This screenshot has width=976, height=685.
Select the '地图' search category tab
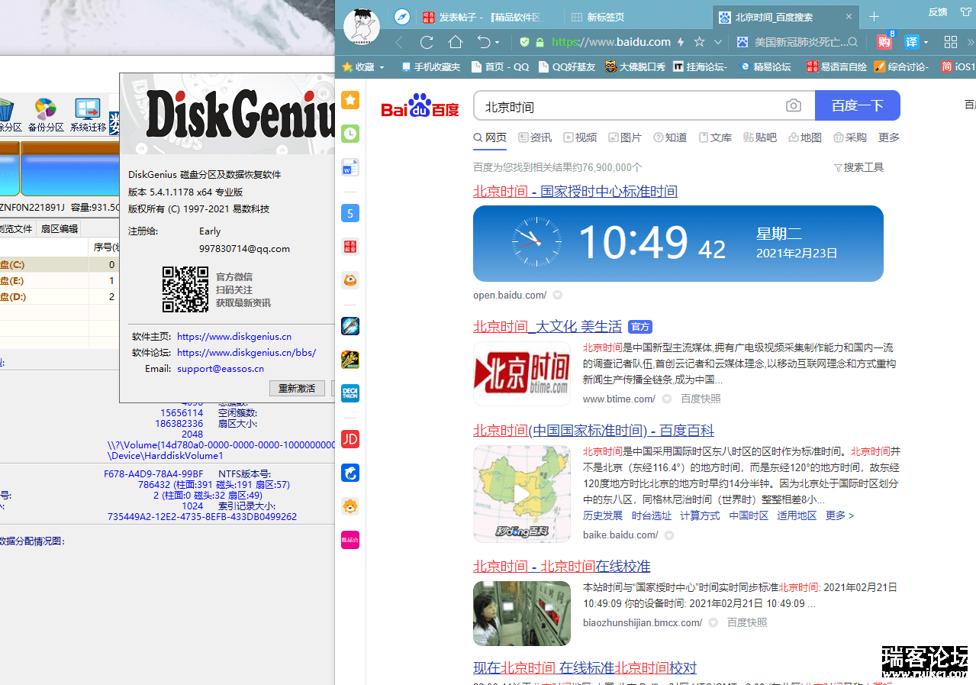tap(805, 137)
